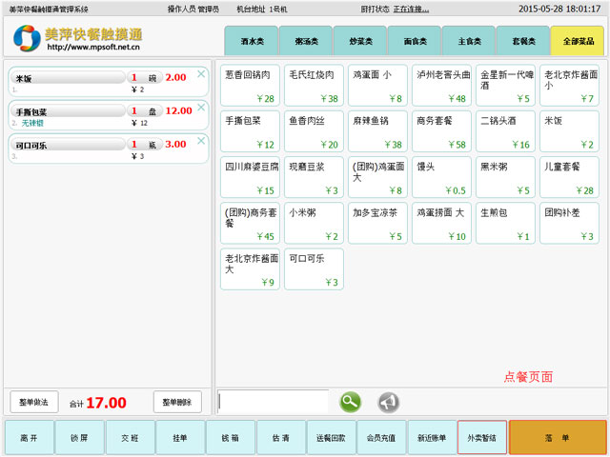Image resolution: width=610 pixels, height=457 pixels.
Task: Add 麻辣鱼锅 dish tile
Action: coord(377,131)
